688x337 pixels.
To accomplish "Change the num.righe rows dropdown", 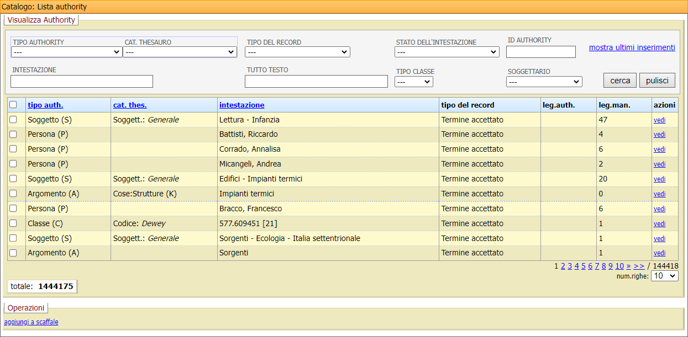I will click(664, 276).
